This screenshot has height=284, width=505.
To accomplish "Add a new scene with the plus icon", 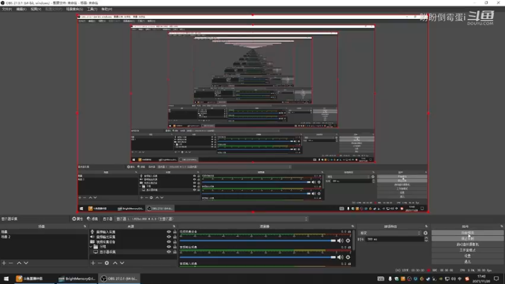I will (4, 263).
